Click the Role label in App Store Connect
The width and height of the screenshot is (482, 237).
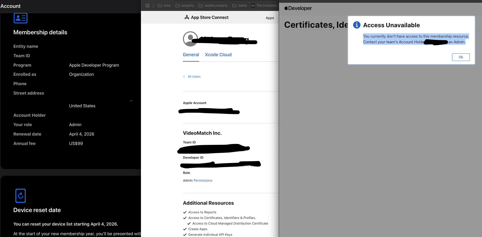point(186,173)
